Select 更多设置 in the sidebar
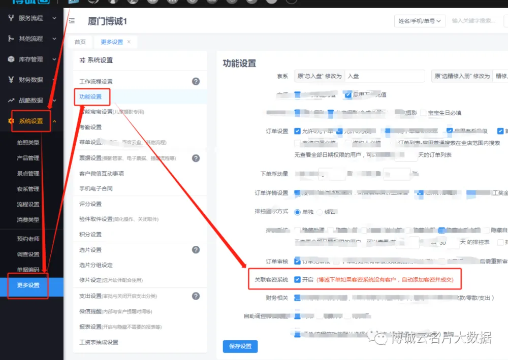508x360 pixels. coord(28,285)
